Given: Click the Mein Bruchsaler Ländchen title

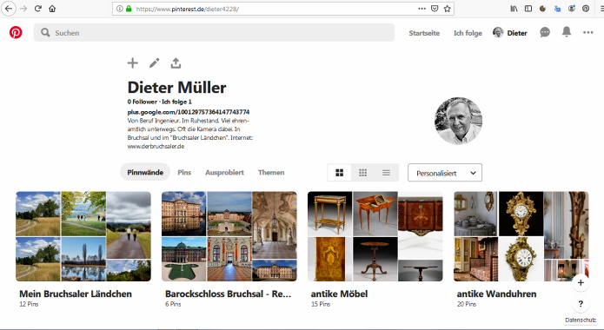Looking at the screenshot, I should 76,294.
